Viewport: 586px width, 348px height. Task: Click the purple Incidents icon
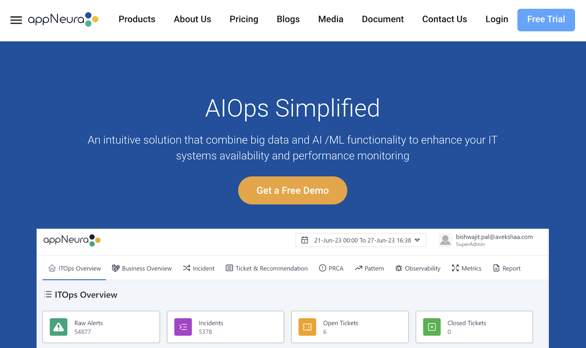click(183, 327)
